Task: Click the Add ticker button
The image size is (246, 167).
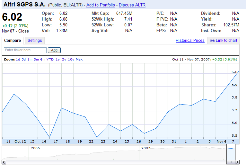Action: click(x=54, y=50)
